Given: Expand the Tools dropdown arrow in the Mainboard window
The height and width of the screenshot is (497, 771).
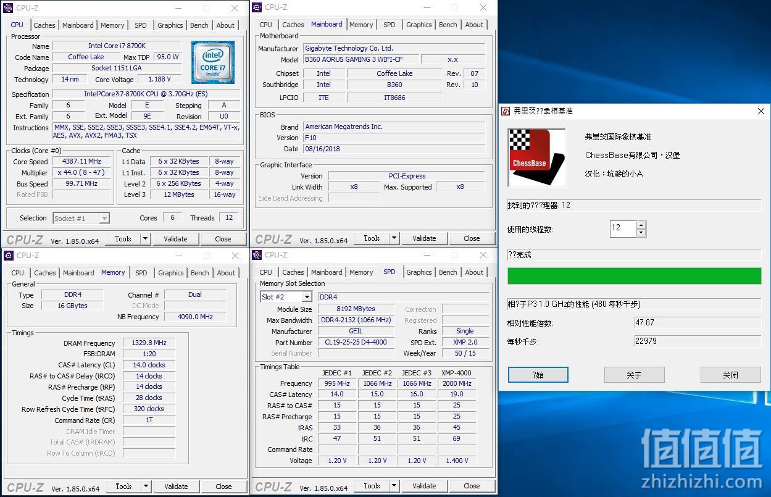Looking at the screenshot, I should [x=394, y=238].
